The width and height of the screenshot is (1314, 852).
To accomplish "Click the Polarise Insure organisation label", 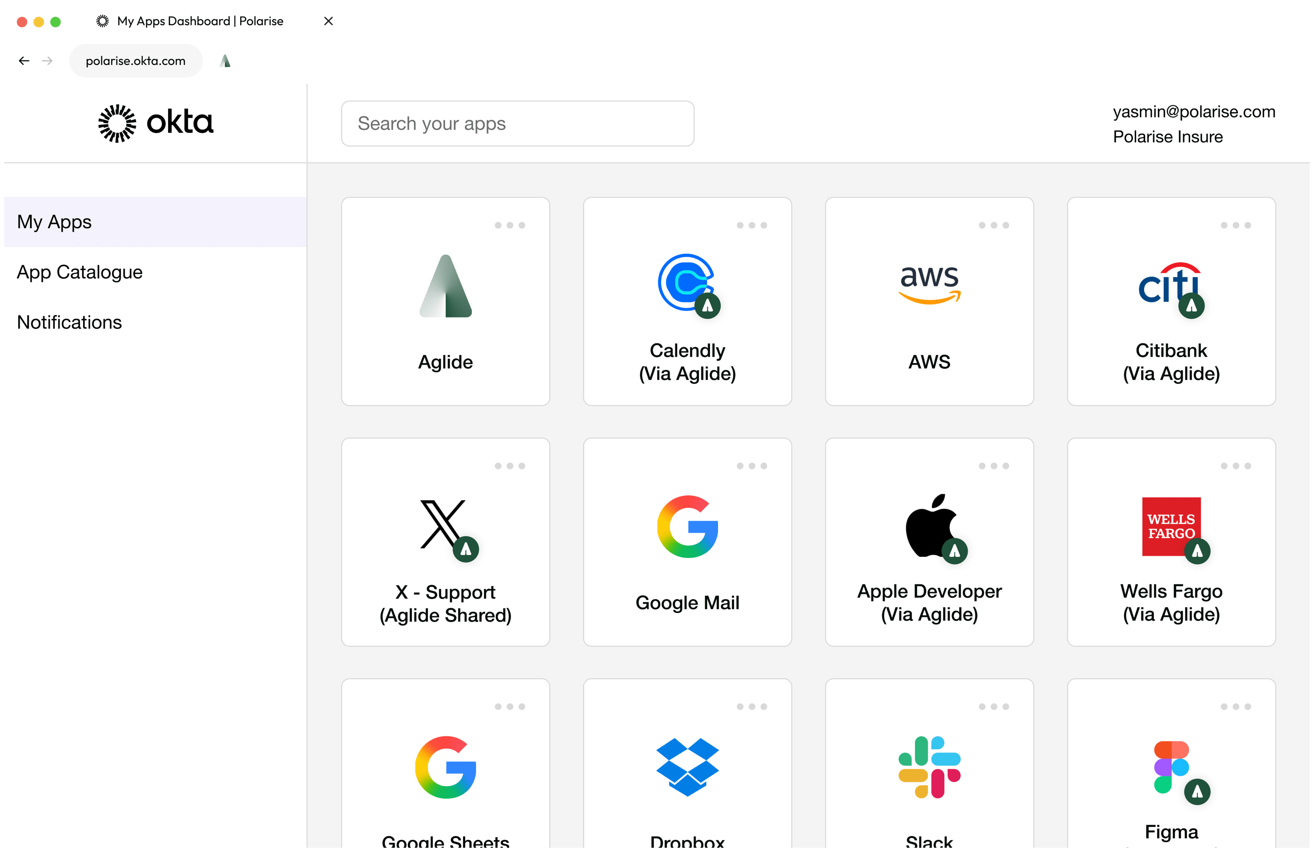I will pyautogui.click(x=1167, y=137).
